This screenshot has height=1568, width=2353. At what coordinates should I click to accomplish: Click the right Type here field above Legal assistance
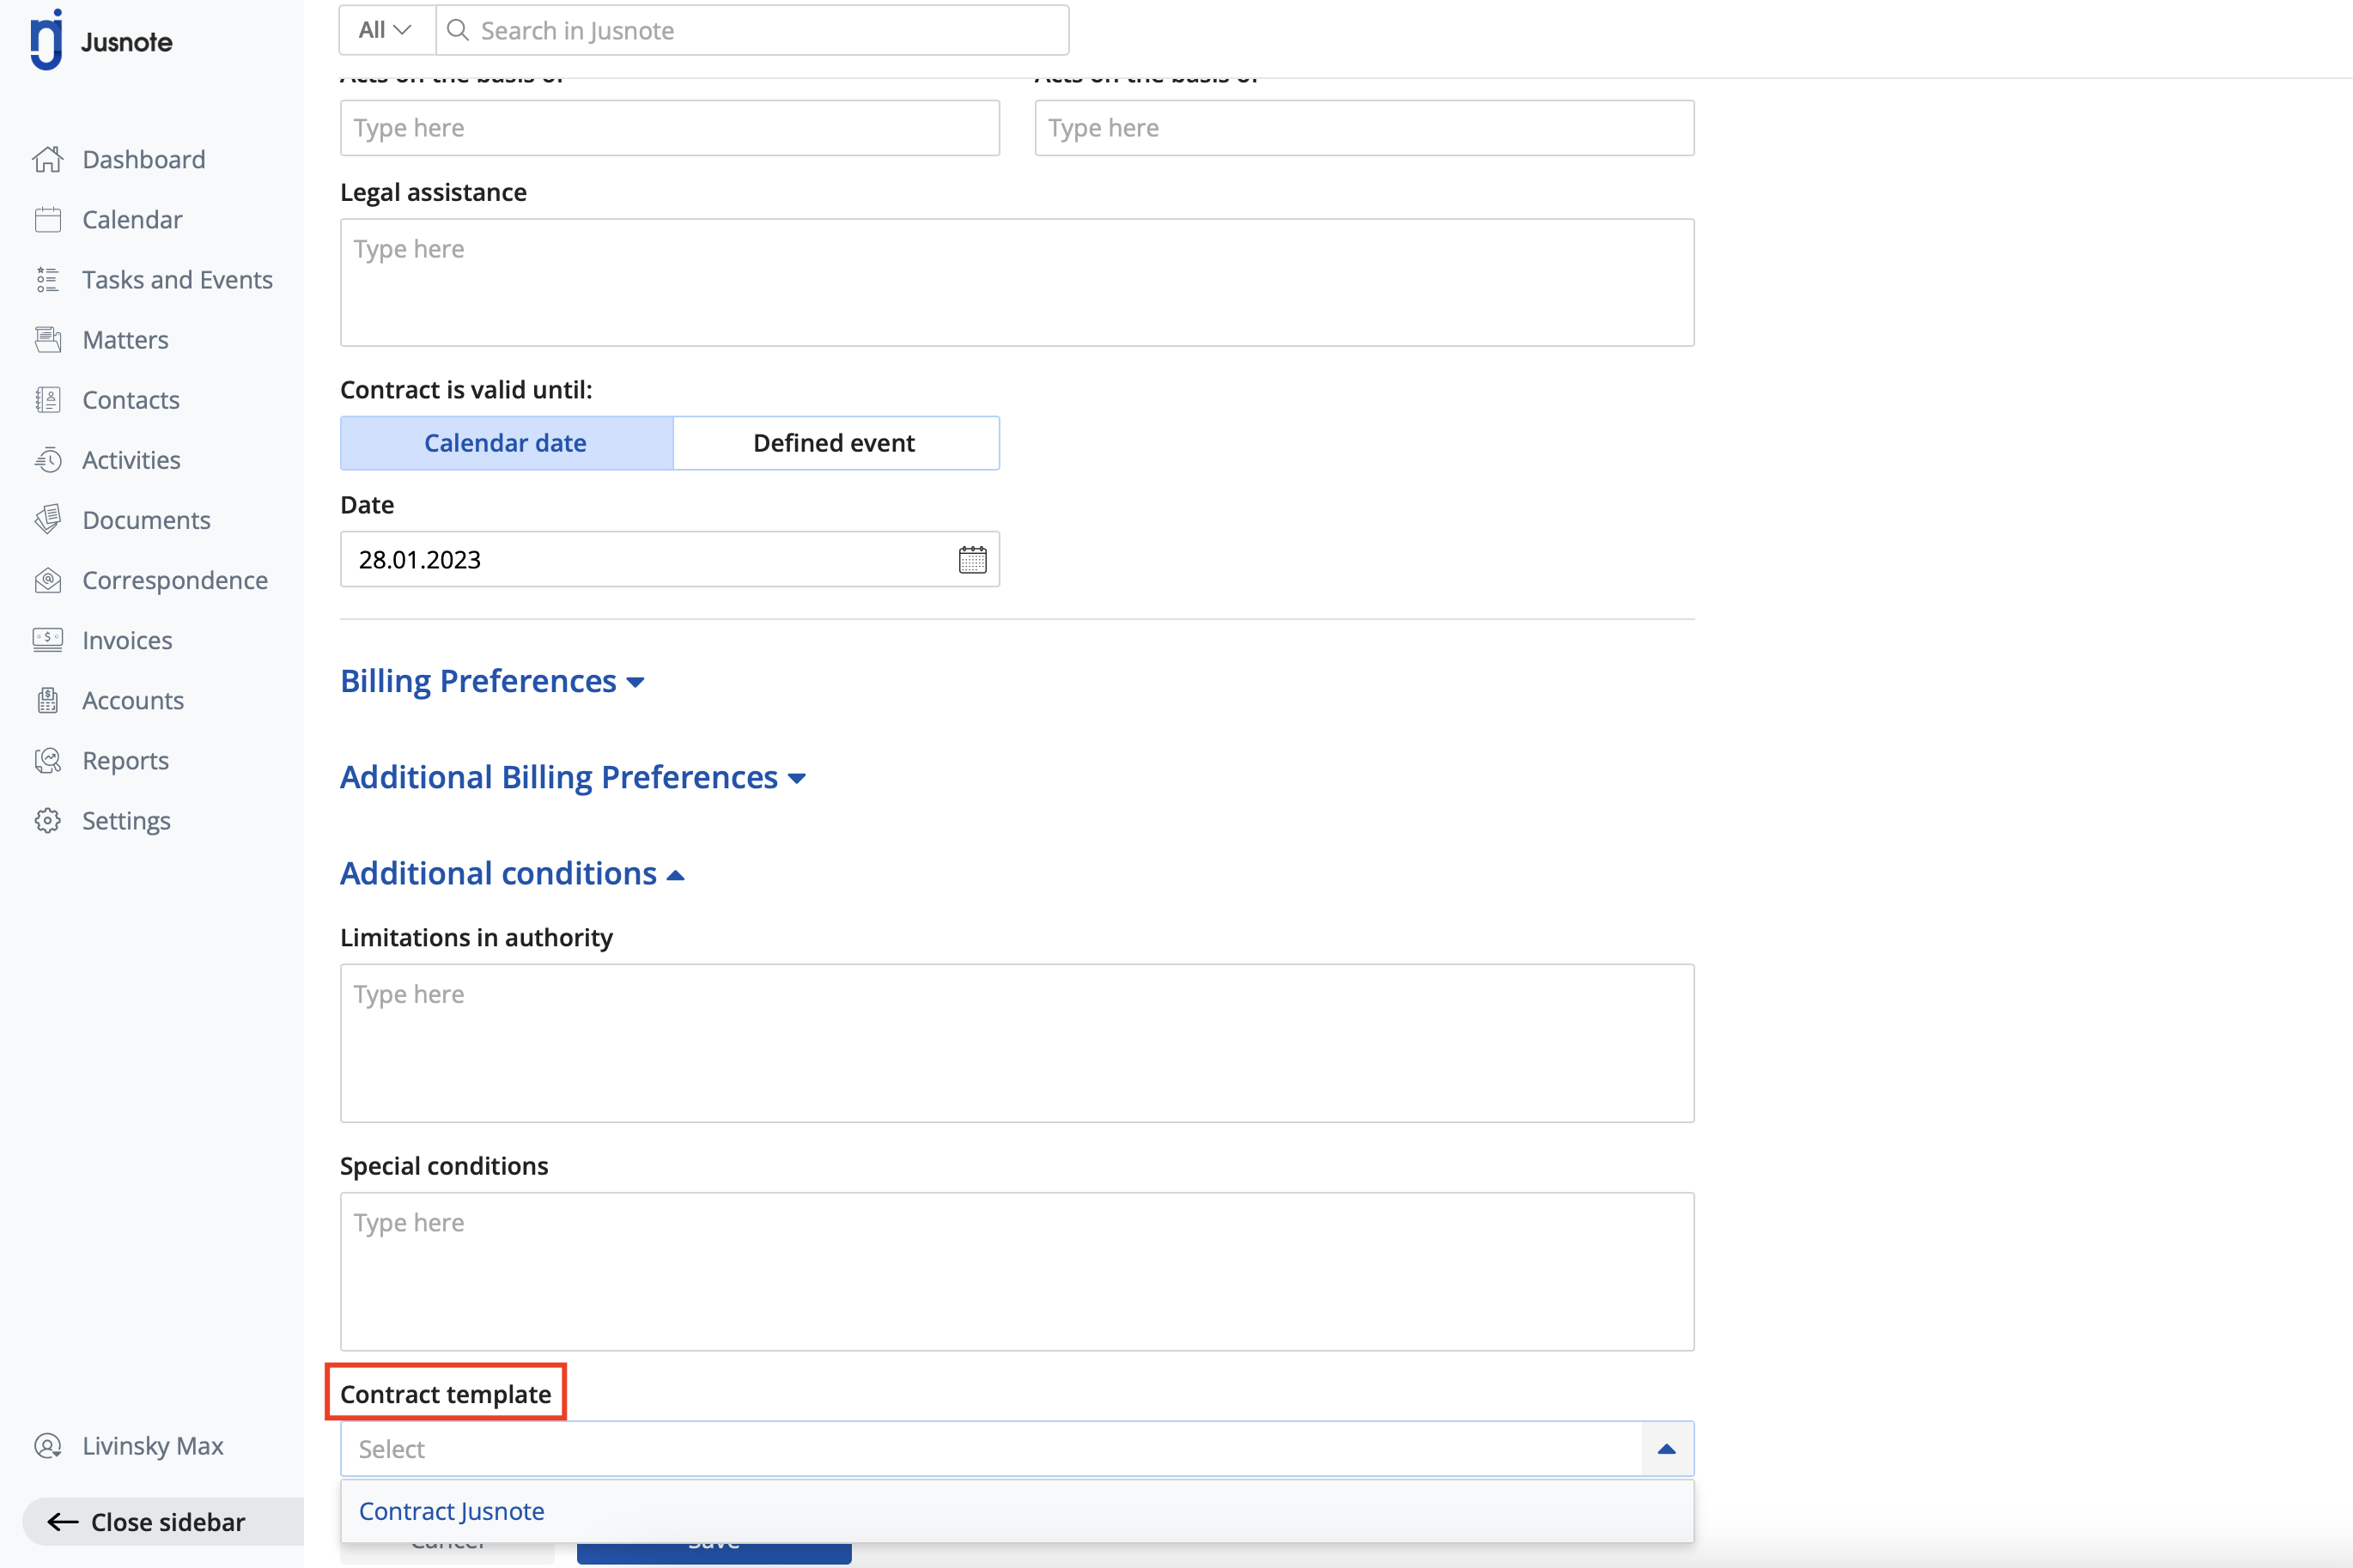click(1364, 127)
